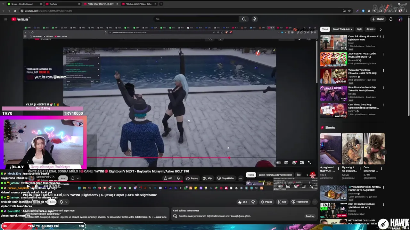This screenshot has height=230, width=410.
Task: Bookmark this page with the star icon
Action: coord(349,11)
